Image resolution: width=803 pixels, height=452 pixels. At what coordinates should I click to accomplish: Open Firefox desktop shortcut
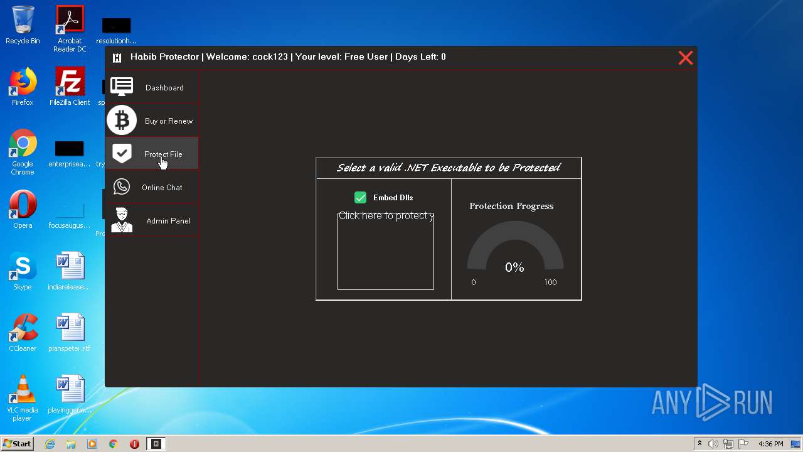point(23,87)
